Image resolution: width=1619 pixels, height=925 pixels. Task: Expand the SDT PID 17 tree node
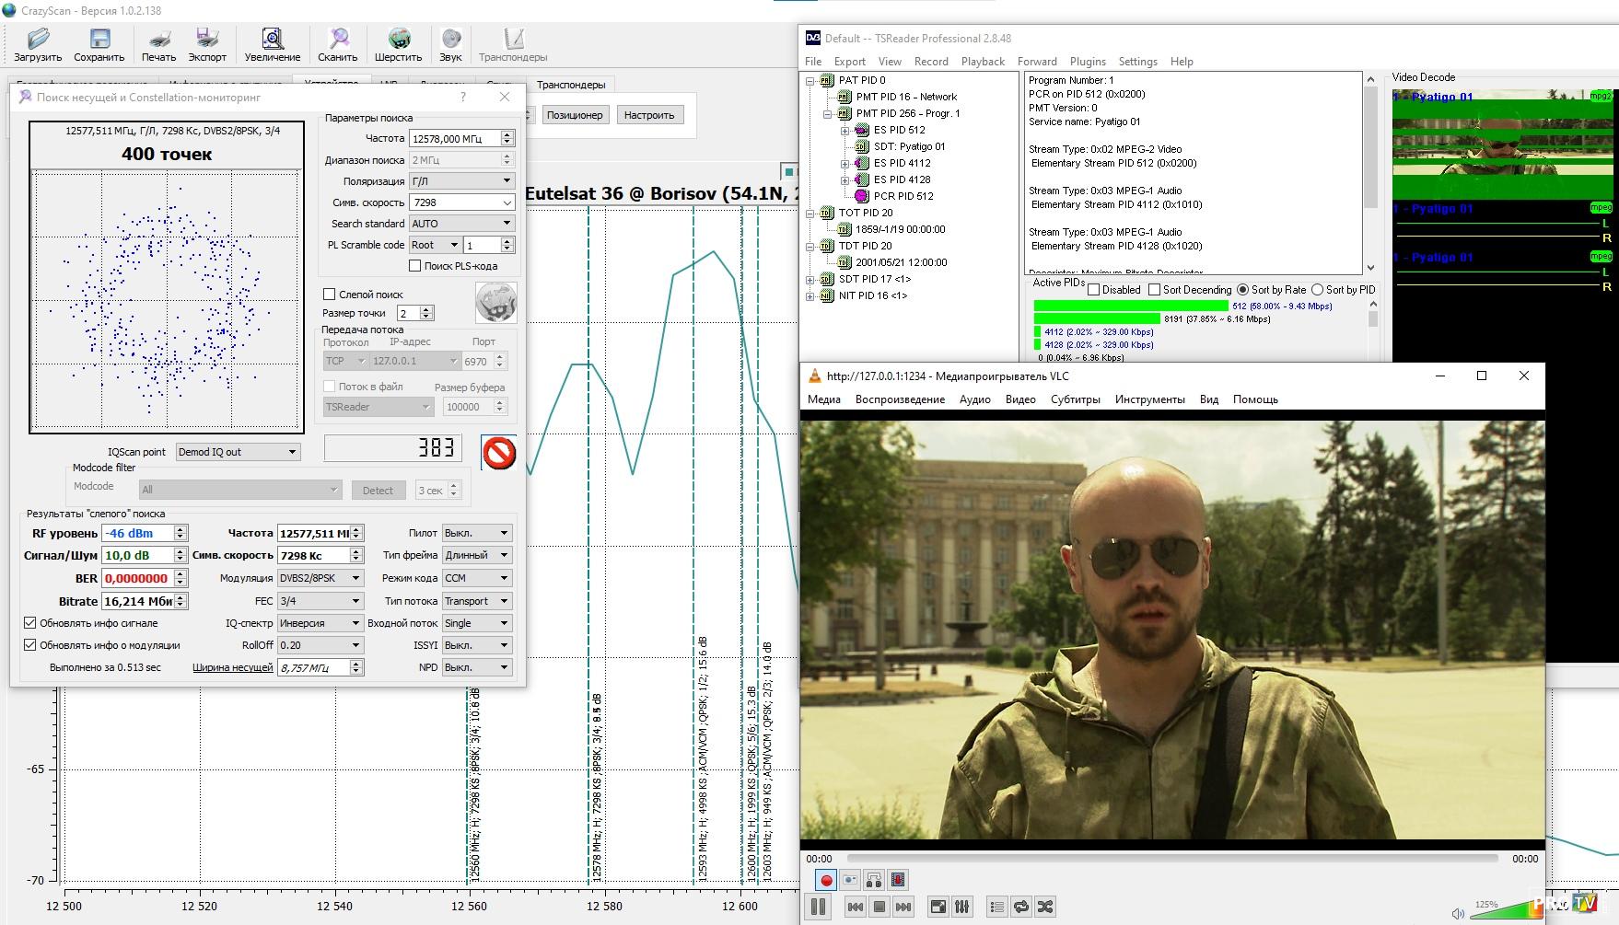pyautogui.click(x=810, y=279)
